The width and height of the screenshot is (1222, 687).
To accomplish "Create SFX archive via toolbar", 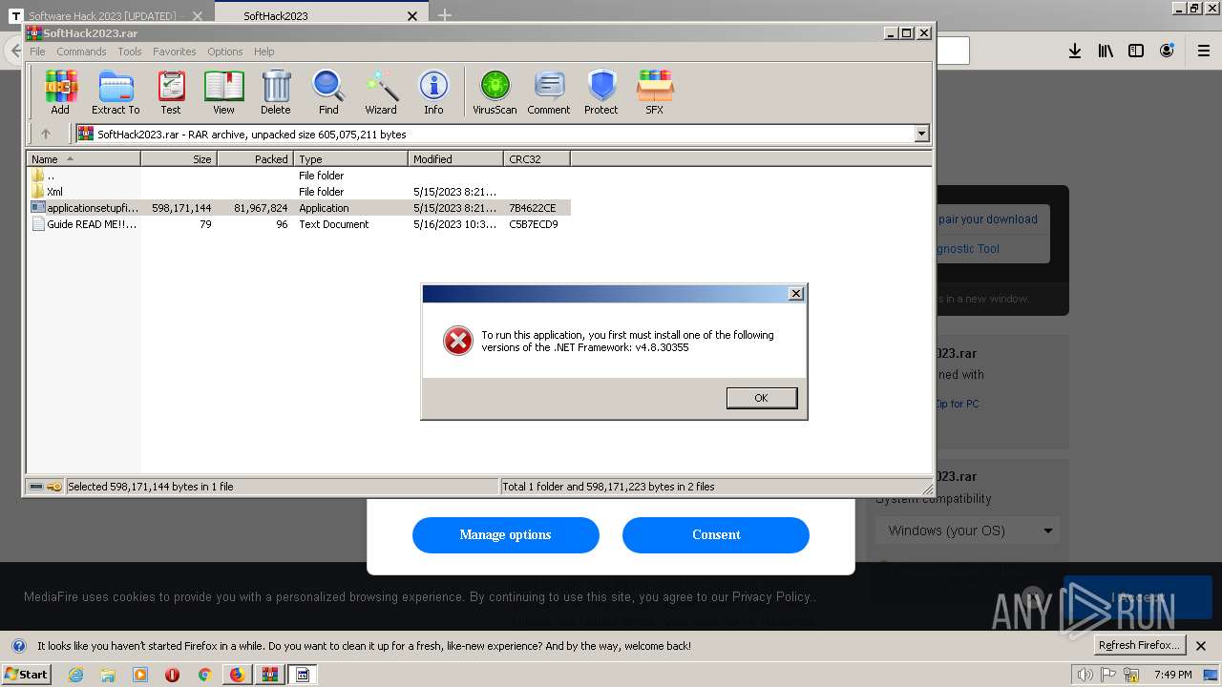I will (654, 93).
